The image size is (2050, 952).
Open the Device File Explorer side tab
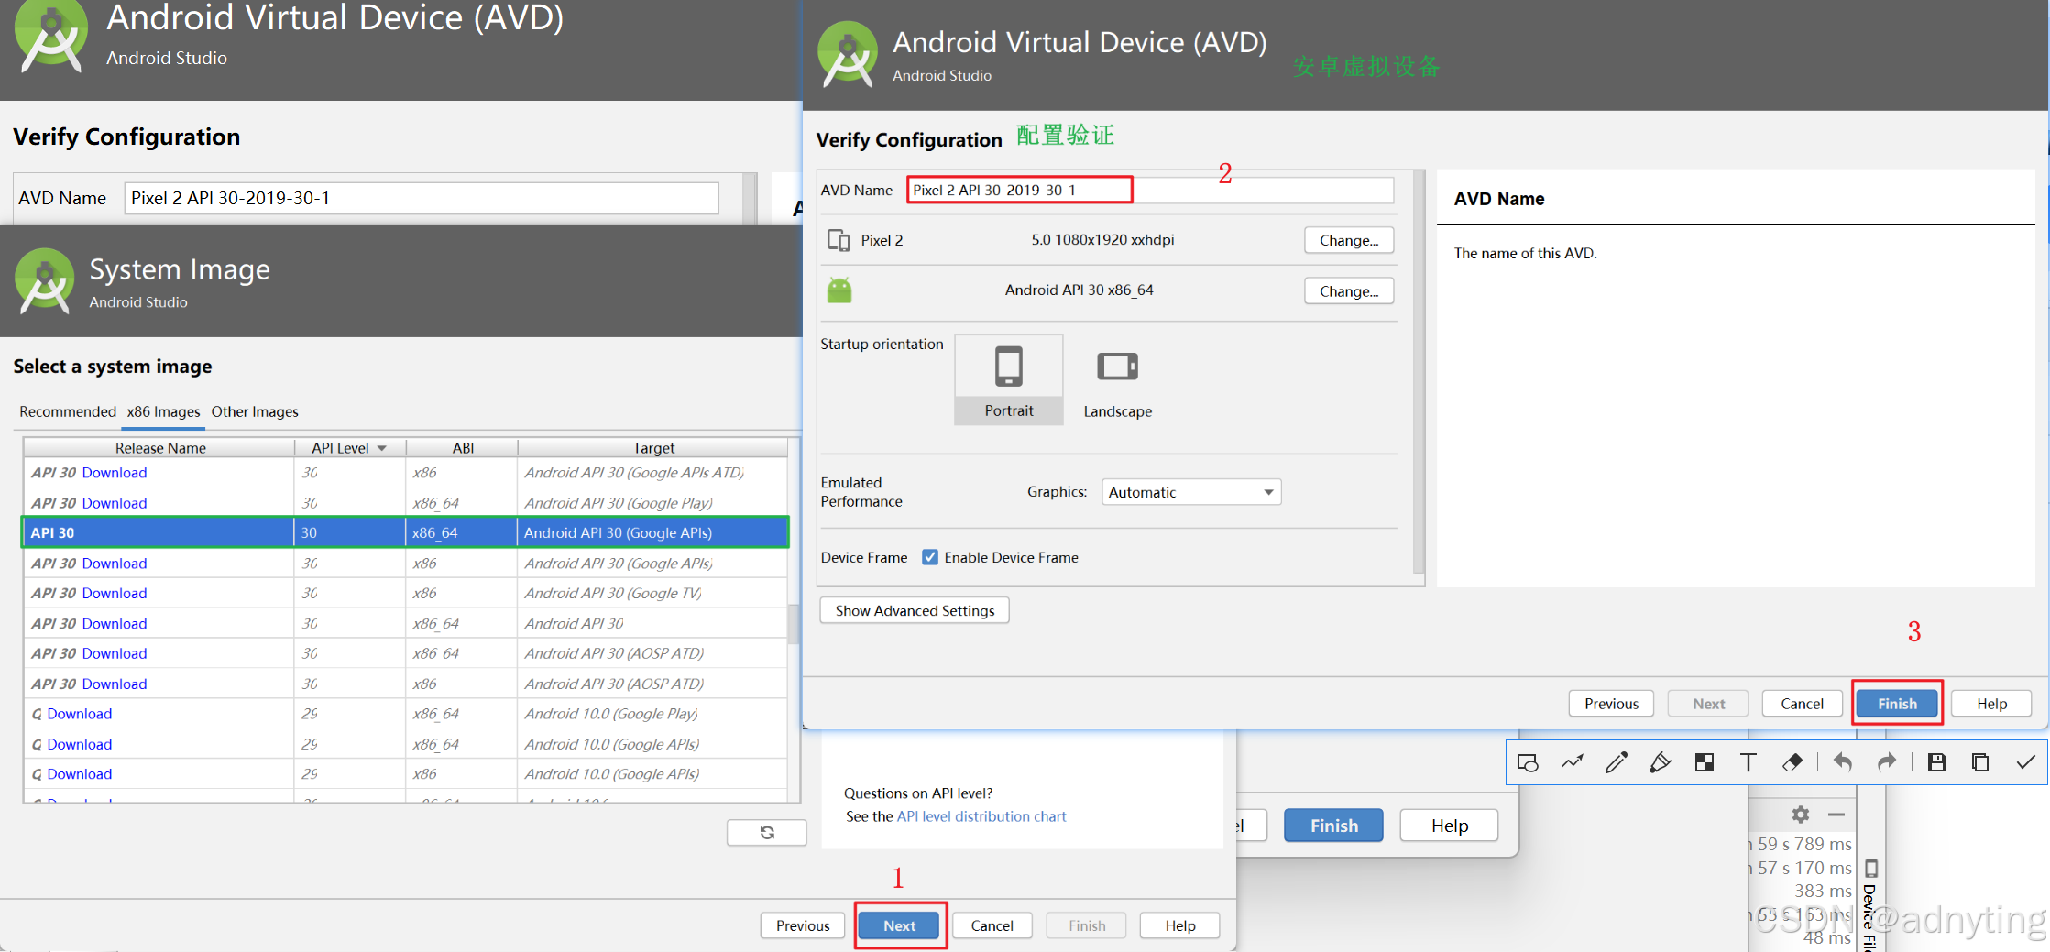coord(1870,907)
